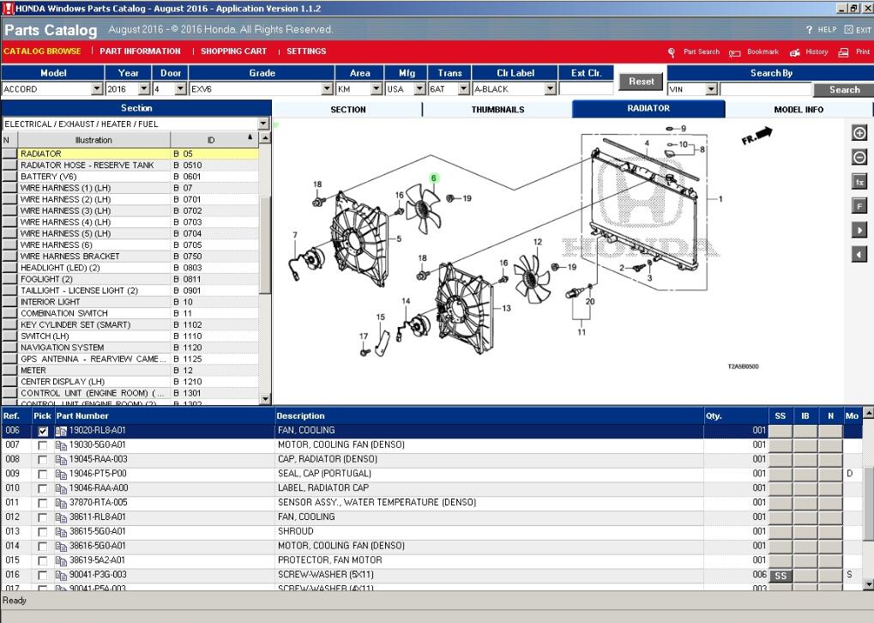
Task: Open part info icon for 37870-RTA-005
Action: (x=61, y=503)
